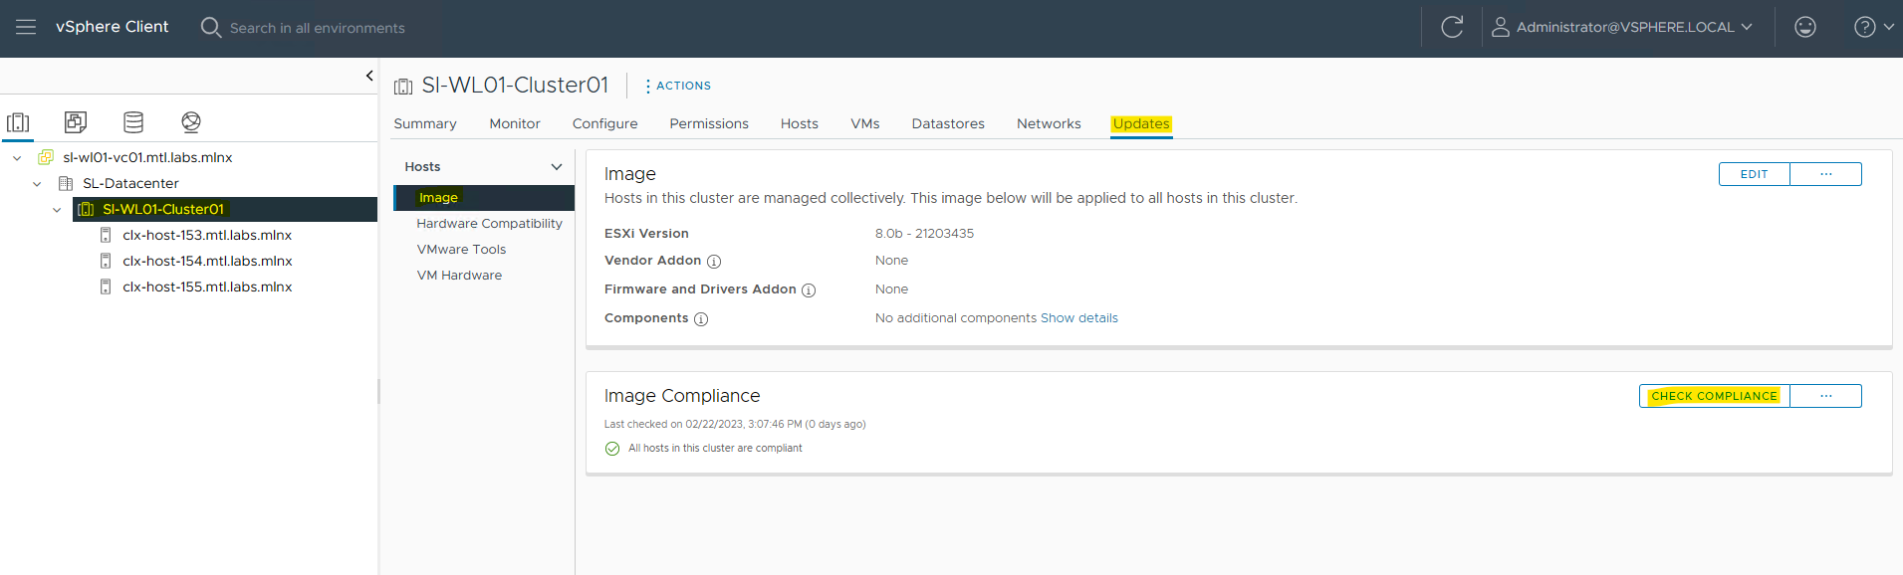Open the VMs tab
The height and width of the screenshot is (575, 1903).
point(865,123)
